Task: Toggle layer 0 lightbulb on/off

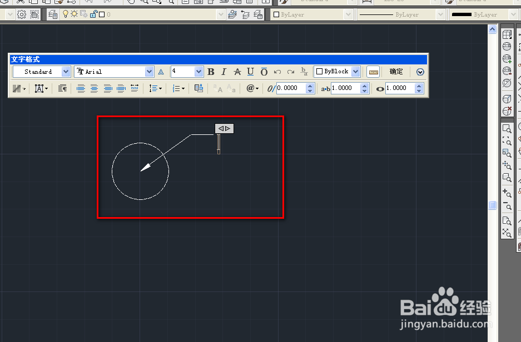Action: click(x=66, y=14)
